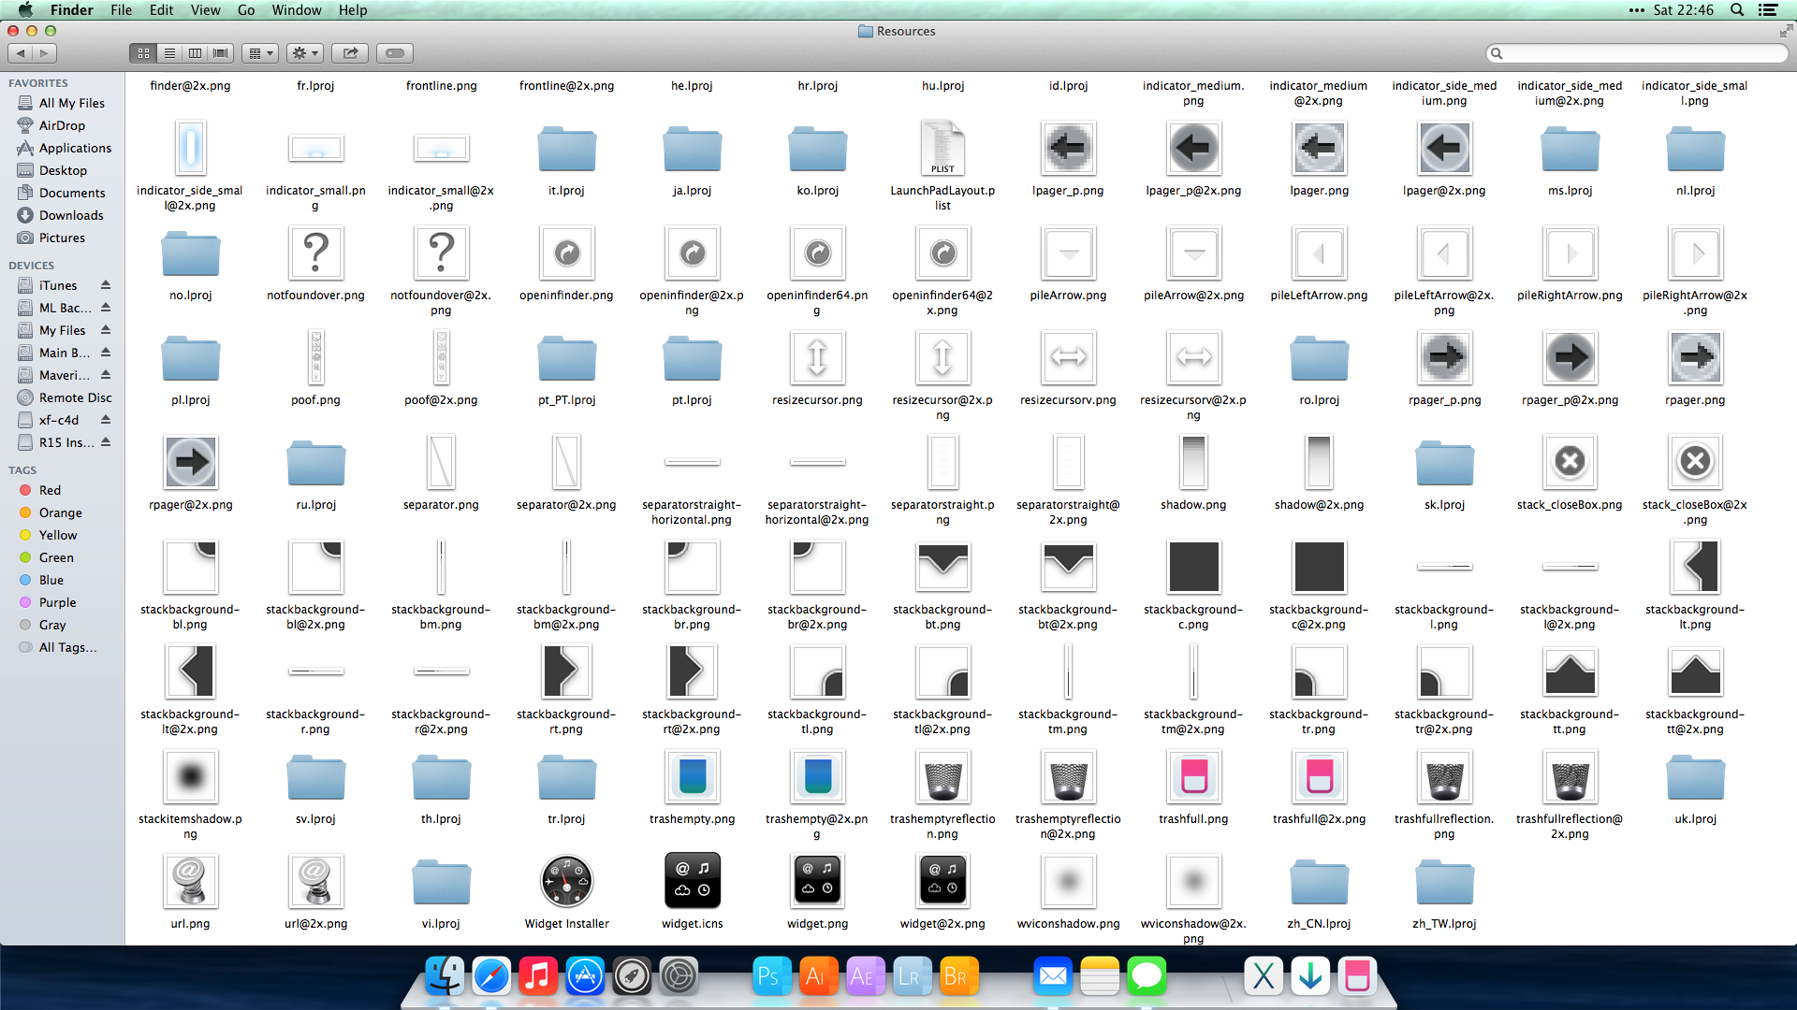Open the Edit menu
Viewport: 1797px width, 1010px height.
[x=161, y=10]
